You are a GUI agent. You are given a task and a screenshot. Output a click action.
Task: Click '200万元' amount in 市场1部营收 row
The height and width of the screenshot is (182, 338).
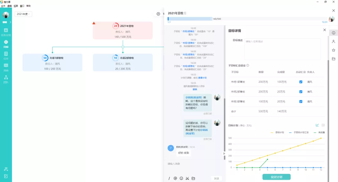pyautogui.click(x=263, y=82)
